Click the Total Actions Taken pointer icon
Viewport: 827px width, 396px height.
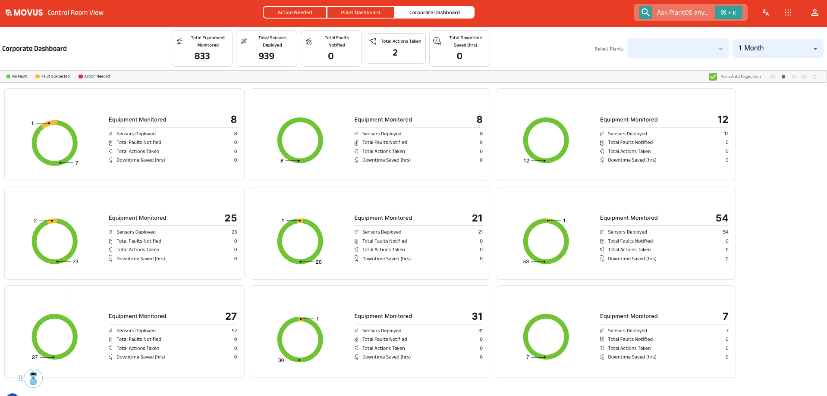tap(373, 41)
